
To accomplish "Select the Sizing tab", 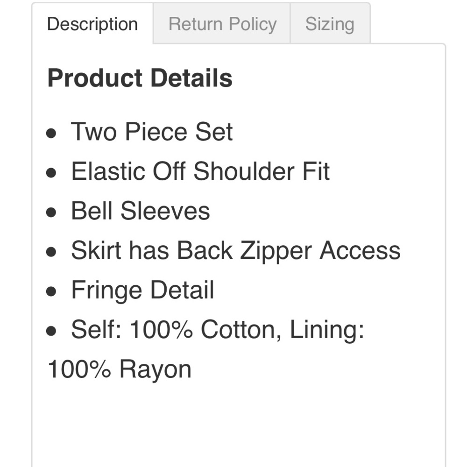I will pyautogui.click(x=330, y=24).
